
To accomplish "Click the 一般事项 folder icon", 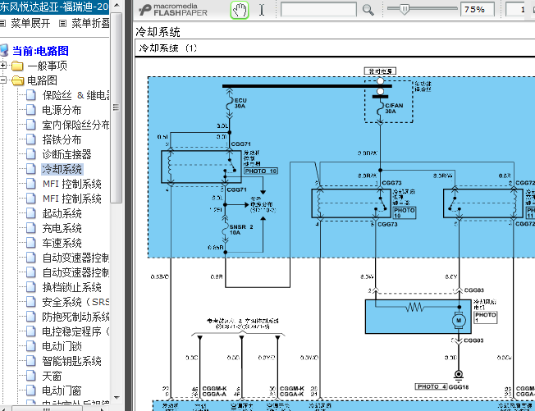I will pyautogui.click(x=17, y=66).
